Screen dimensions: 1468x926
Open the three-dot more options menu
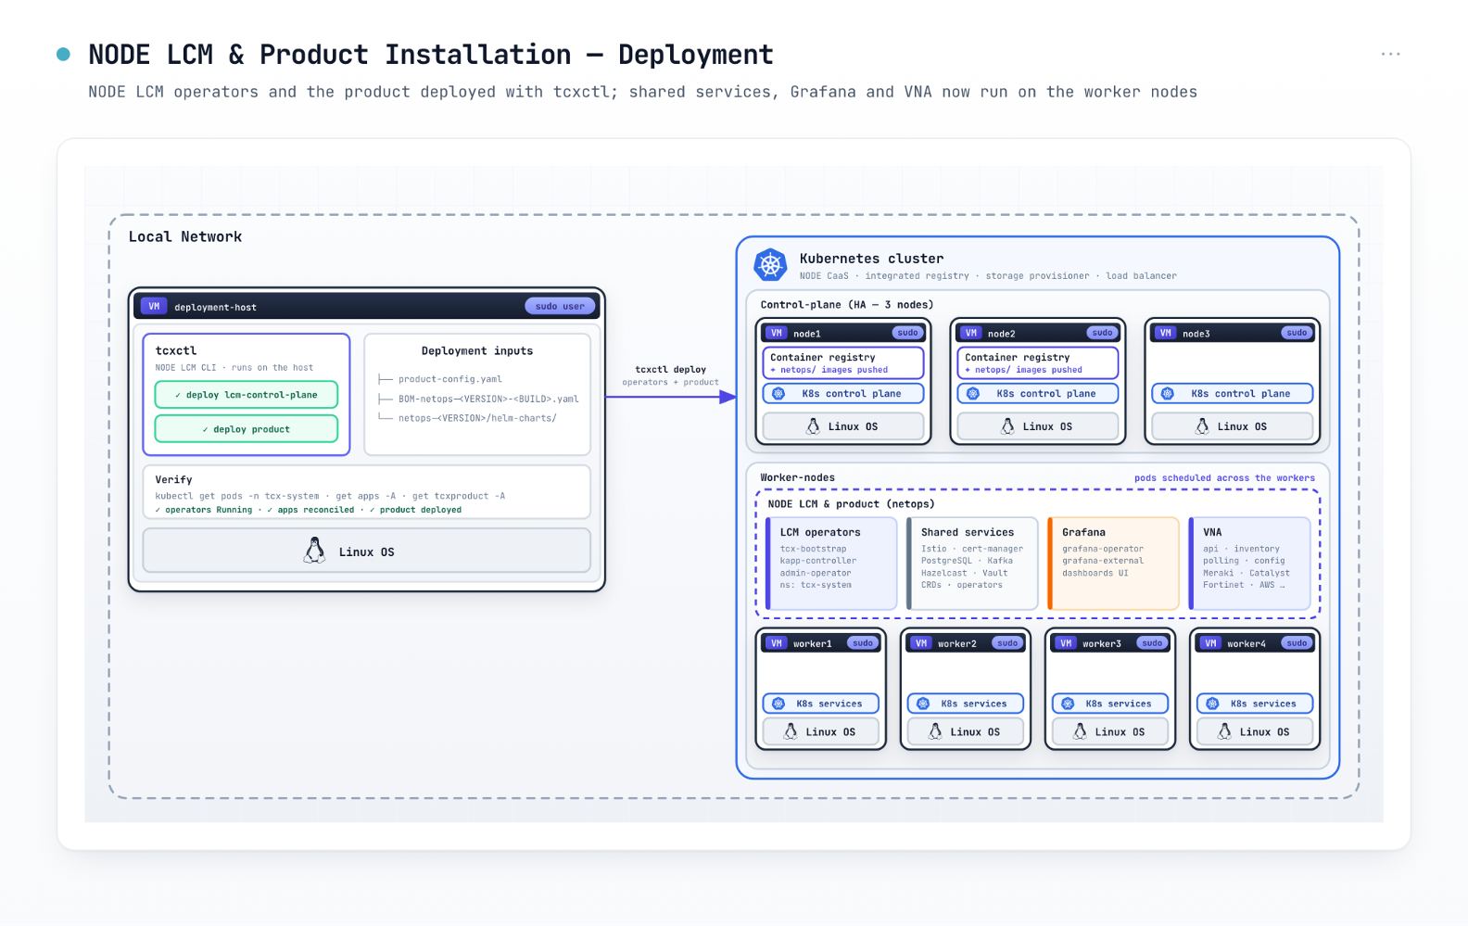[1390, 54]
